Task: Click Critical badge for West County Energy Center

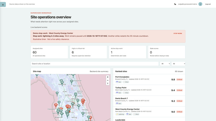Action: (x=180, y=112)
